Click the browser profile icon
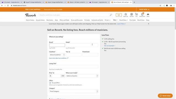The width and height of the screenshot is (176, 99). (x=171, y=5)
